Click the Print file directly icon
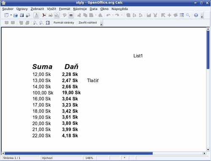The image size is (211, 161). coord(51,15)
